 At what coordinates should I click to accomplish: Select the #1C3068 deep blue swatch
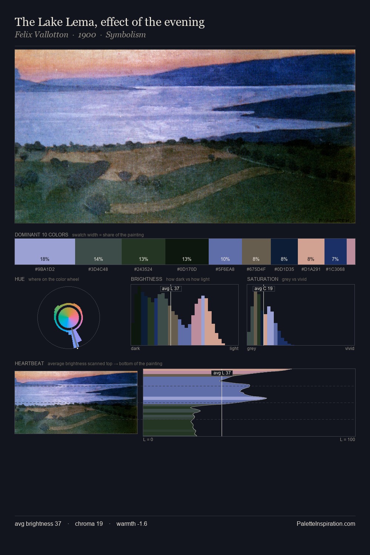(336, 252)
